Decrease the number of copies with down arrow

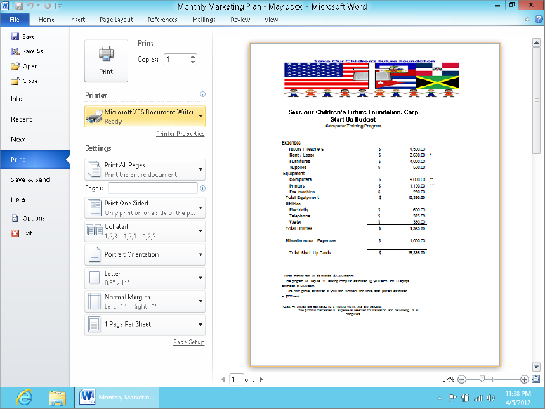pyautogui.click(x=193, y=62)
